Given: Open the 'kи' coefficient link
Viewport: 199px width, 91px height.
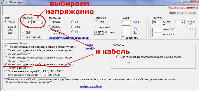Looking at the screenshot, I should (136, 33).
